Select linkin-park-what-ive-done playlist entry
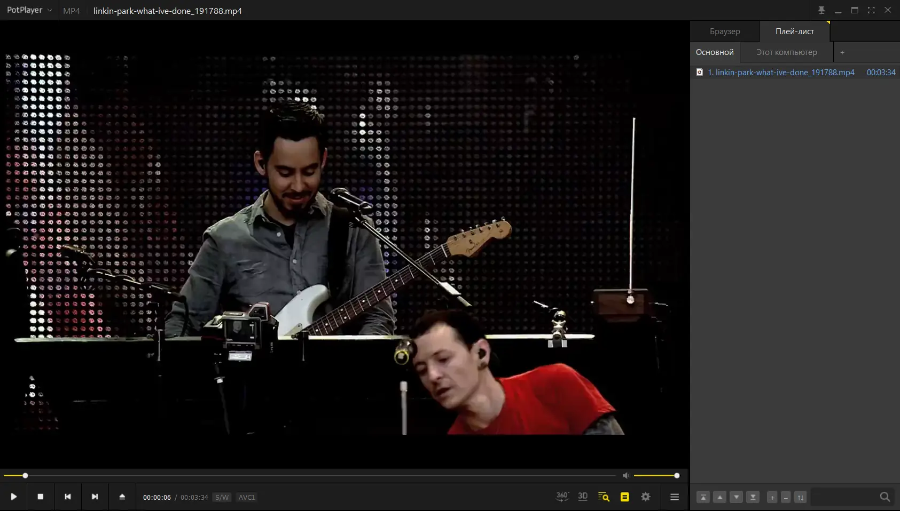Viewport: 900px width, 511px height. pyautogui.click(x=795, y=72)
